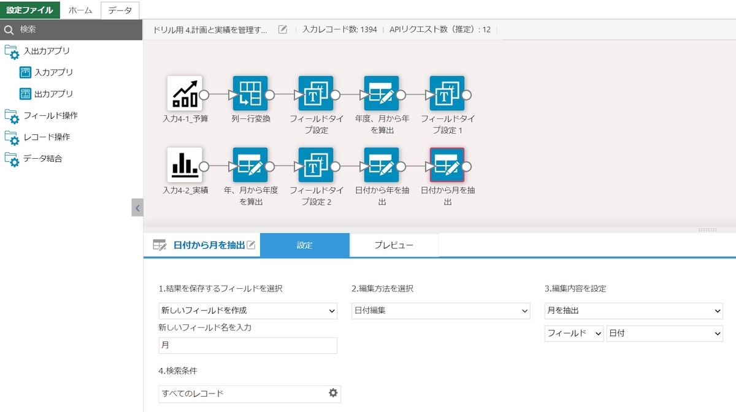This screenshot has height=412, width=736.
Task: Switch to the 設定ファイル tab
Action: [30, 10]
